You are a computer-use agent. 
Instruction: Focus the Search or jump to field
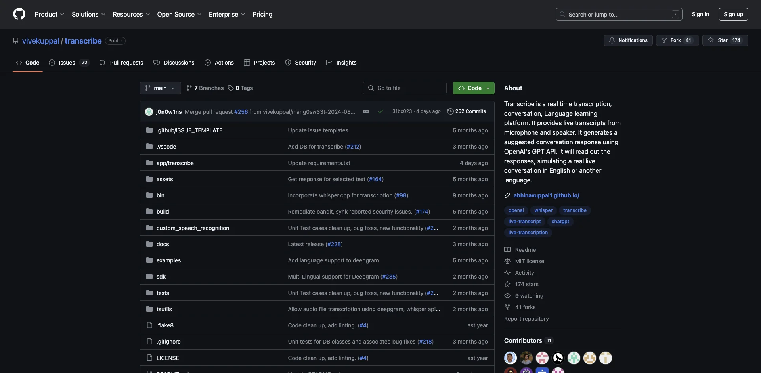click(619, 14)
